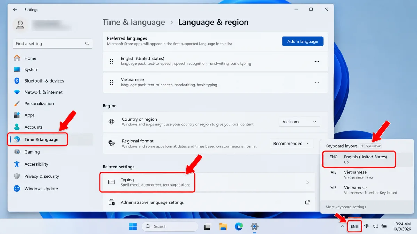Click the chevron on the Typing row

pos(308,182)
